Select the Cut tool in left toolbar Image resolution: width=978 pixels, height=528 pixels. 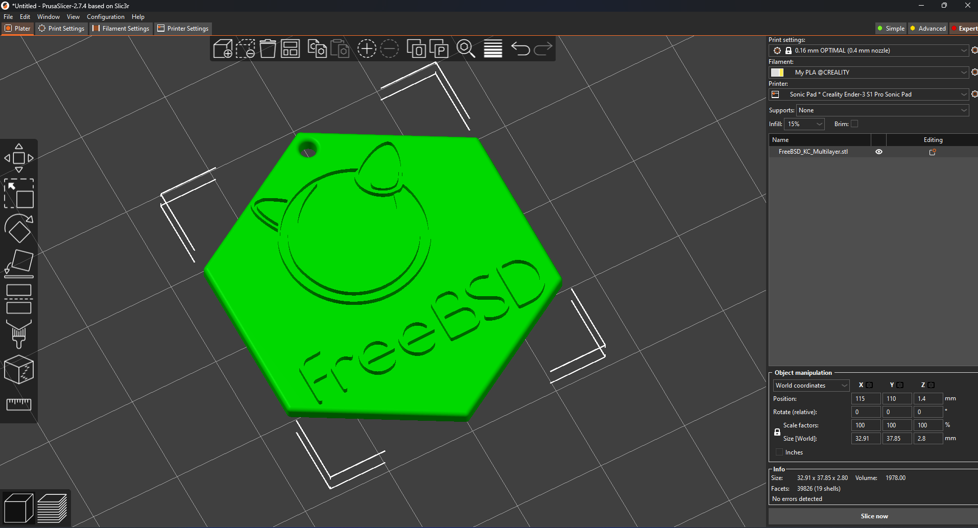[19, 299]
